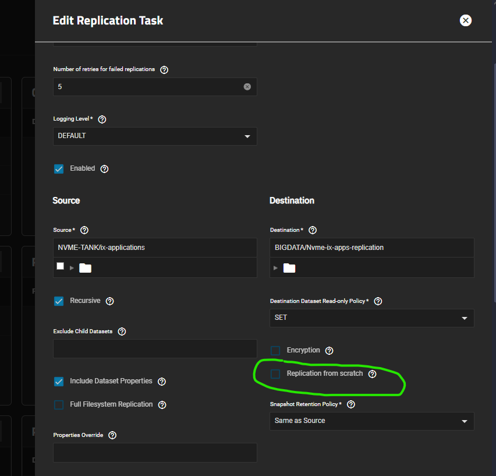Clear the retries field with X icon
The image size is (496, 476).
click(x=247, y=87)
